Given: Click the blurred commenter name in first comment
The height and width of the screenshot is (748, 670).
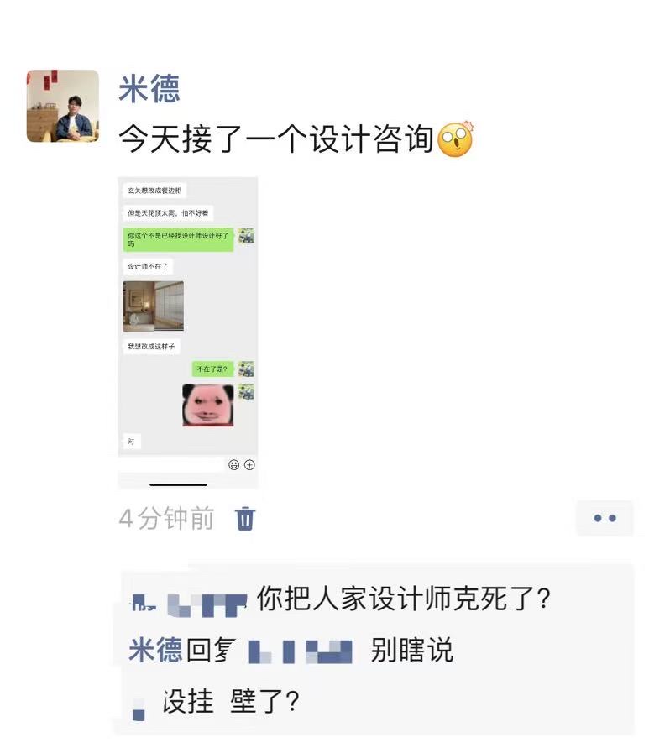Looking at the screenshot, I should coord(190,605).
